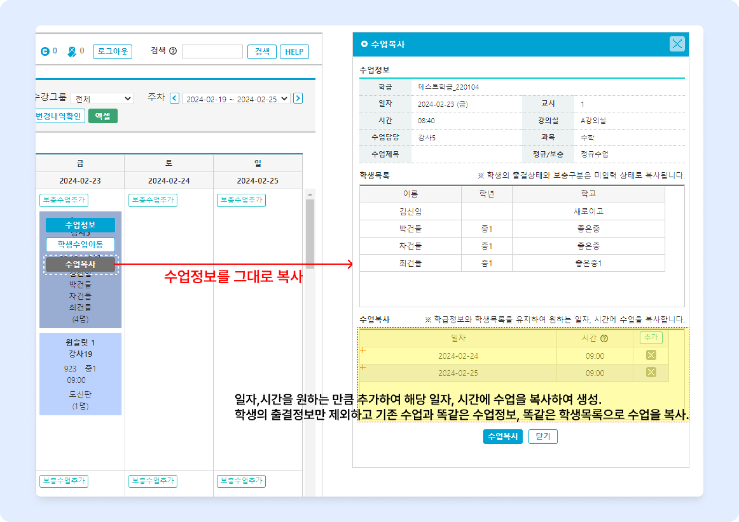
Task: Go to the previous week arrow
Action: click(x=174, y=98)
